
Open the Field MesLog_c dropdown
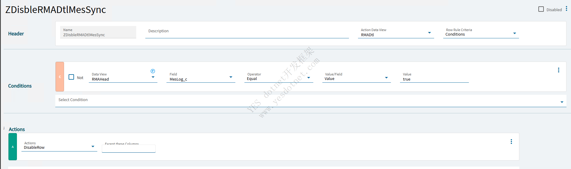tap(231, 77)
